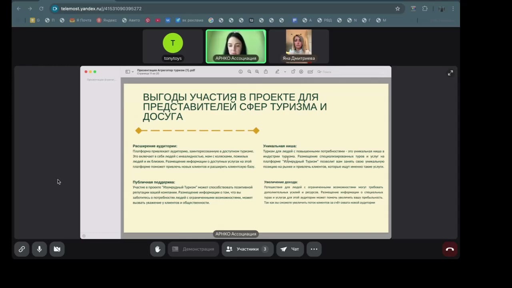Click the zoom in magnifier in Preview toolbar
Image resolution: width=512 pixels, height=288 pixels.
coord(257,72)
